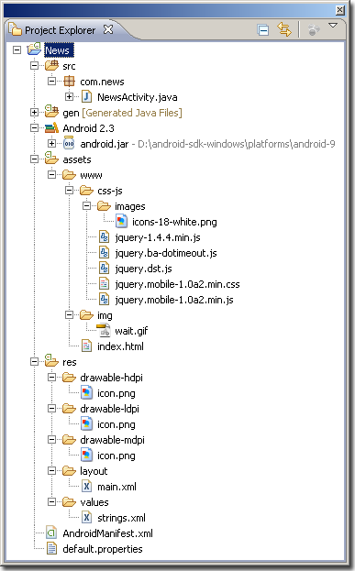This screenshot has width=355, height=571.
Task: Collapse drawable-hdpi folder
Action: pos(51,378)
